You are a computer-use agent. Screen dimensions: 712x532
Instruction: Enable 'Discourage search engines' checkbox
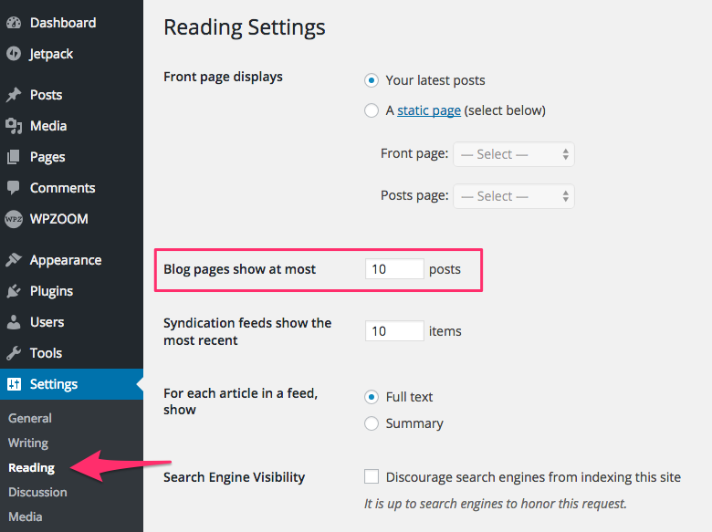(x=372, y=476)
